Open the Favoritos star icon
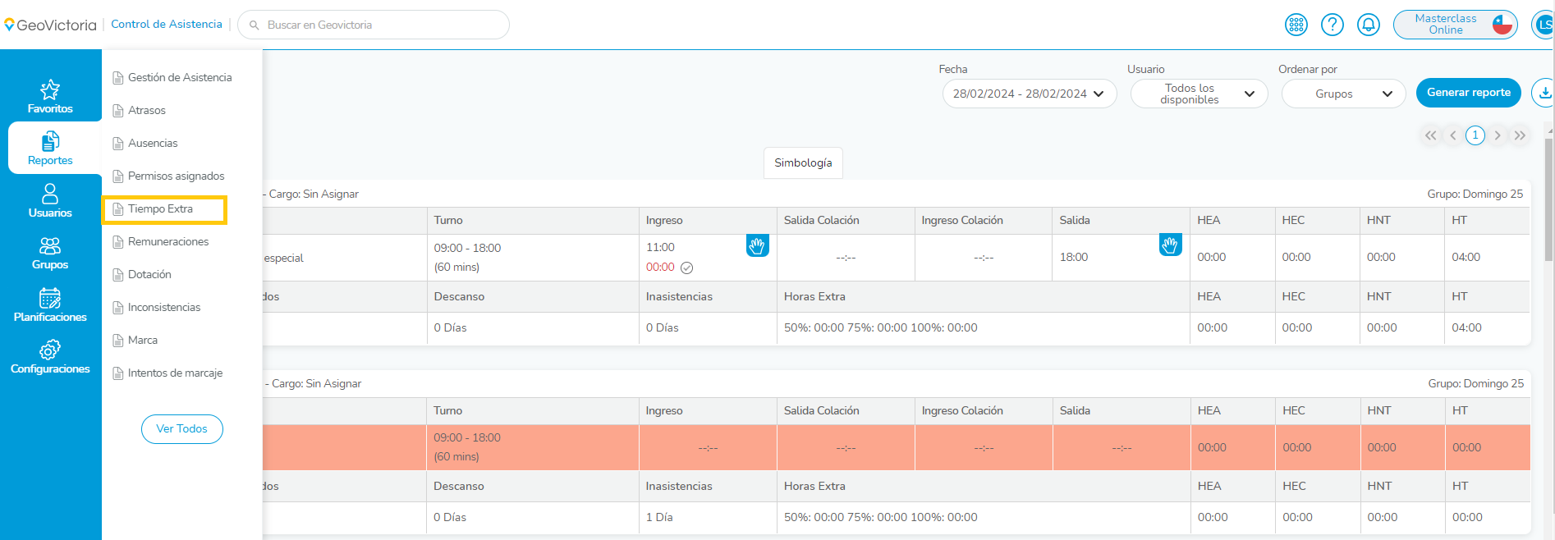 (50, 89)
